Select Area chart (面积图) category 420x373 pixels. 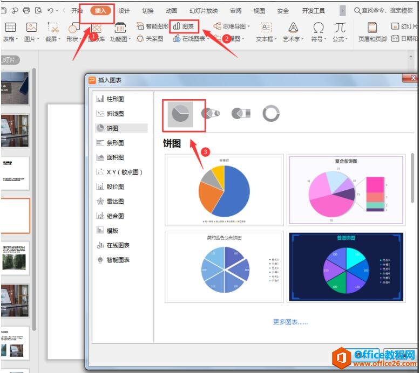coord(121,157)
